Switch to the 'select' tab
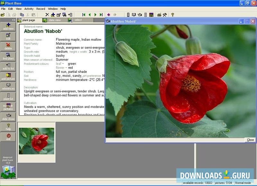 78,20
